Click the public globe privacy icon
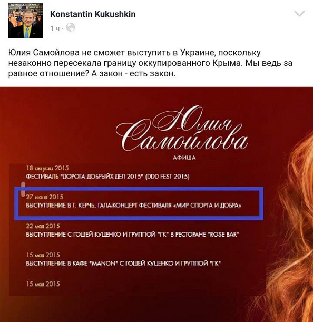 tap(71, 27)
